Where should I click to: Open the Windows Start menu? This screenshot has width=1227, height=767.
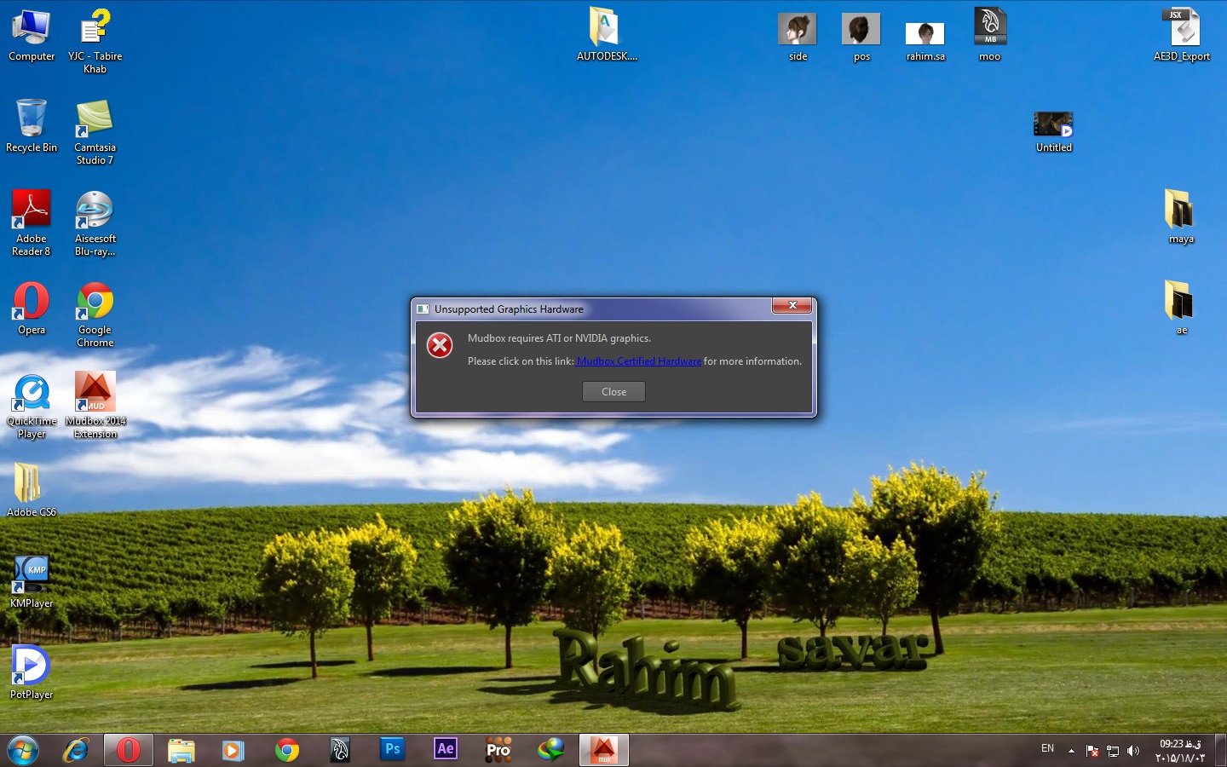[x=23, y=750]
